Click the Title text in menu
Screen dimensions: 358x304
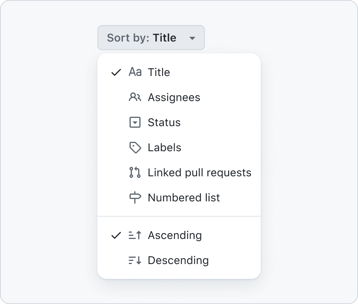point(159,72)
